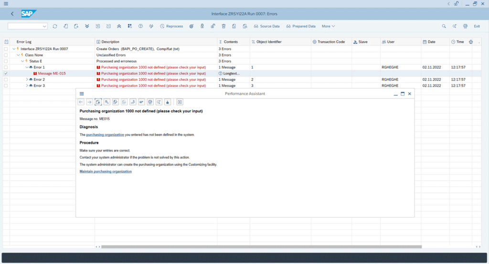489x264 pixels.
Task: Collapse the Status E tree node
Action: pyautogui.click(x=22, y=61)
